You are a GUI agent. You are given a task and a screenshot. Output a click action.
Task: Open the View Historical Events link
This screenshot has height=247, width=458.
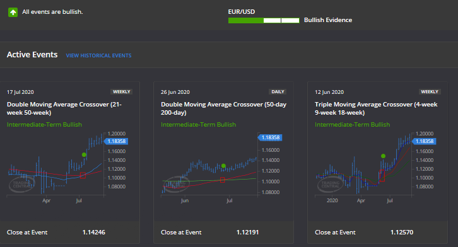(x=98, y=55)
